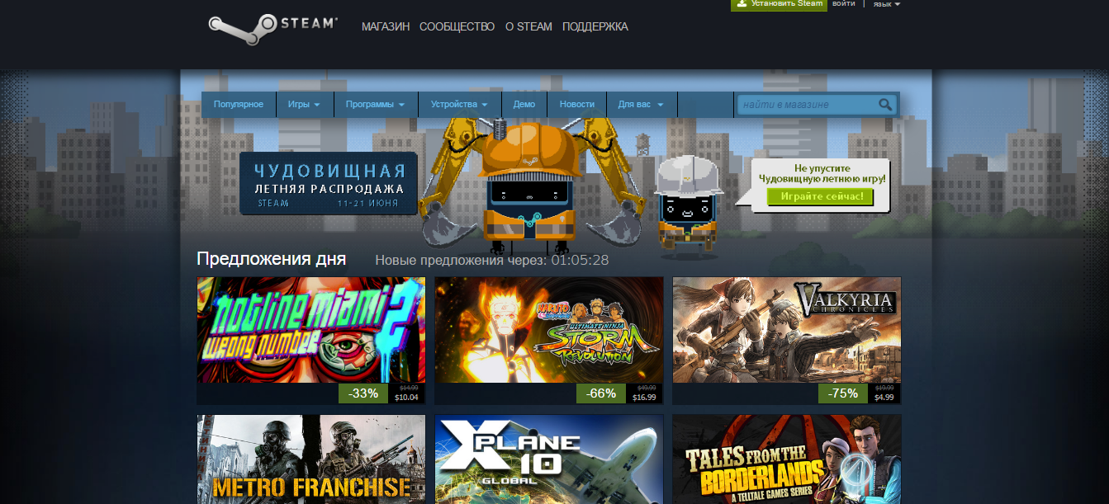
Task: Expand the Игры dropdown menu
Action: (x=304, y=105)
